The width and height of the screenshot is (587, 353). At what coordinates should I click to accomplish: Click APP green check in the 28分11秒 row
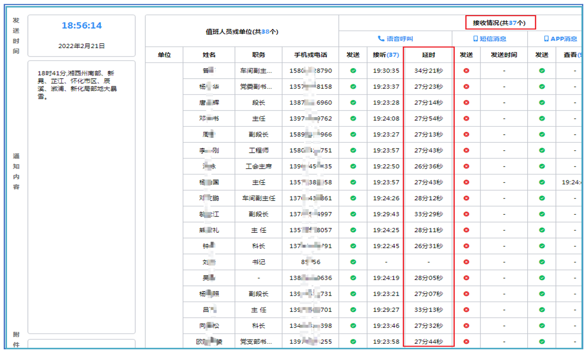(x=542, y=230)
